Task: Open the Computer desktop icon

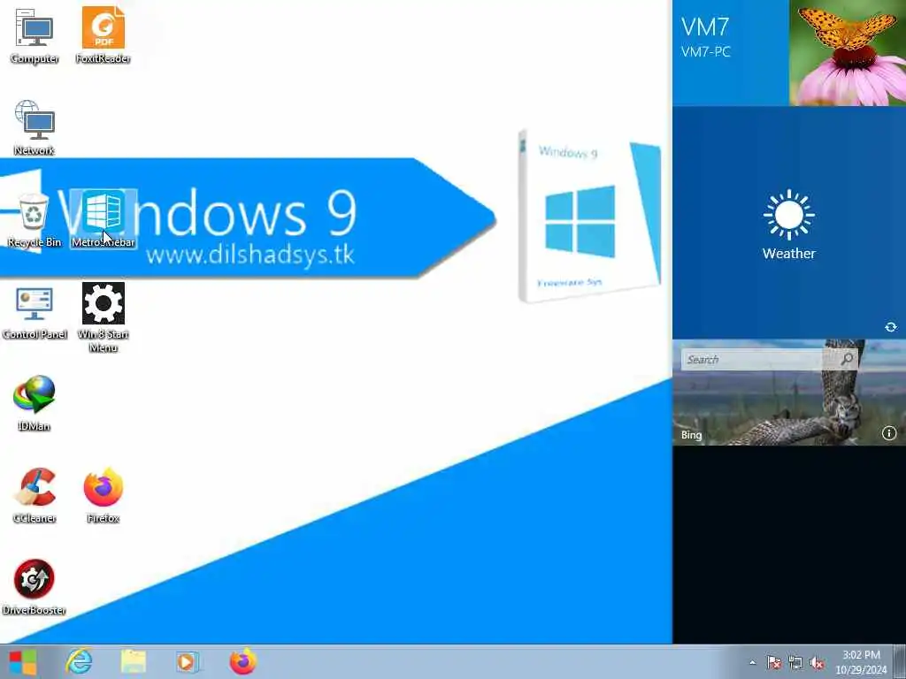Action: (35, 35)
